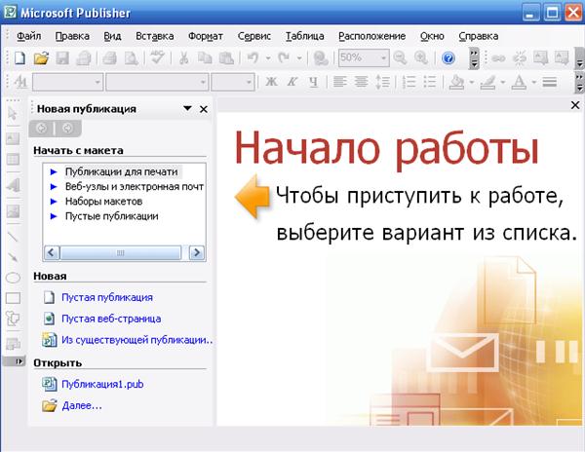Select the Arrow drawing tool
Image resolution: width=585 pixels, height=452 pixels.
(13, 257)
